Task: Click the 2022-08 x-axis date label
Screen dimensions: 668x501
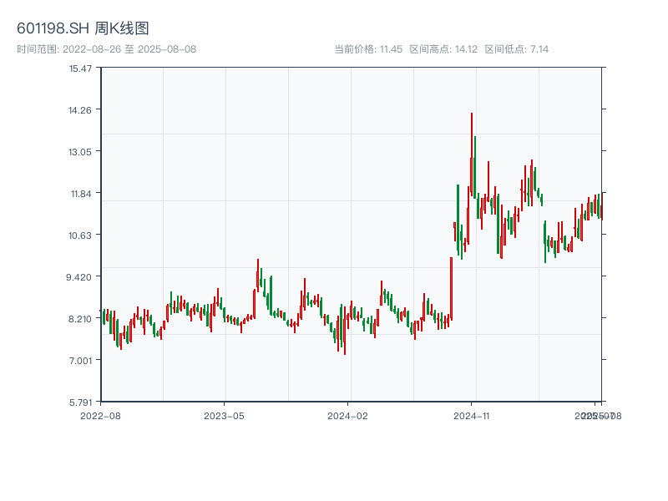Action: (x=100, y=415)
